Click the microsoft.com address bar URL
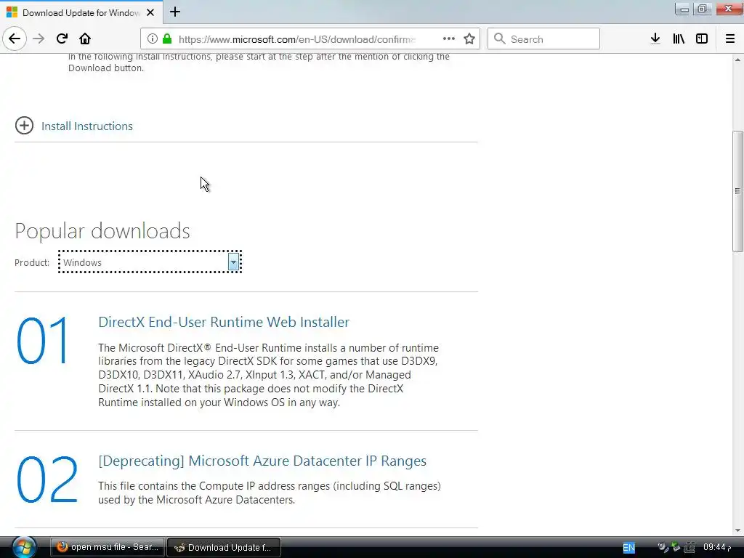The width and height of the screenshot is (744, 558). click(297, 39)
